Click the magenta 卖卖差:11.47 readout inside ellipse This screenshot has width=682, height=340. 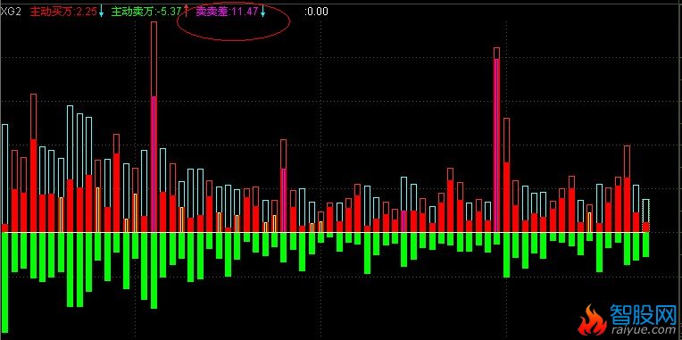pos(227,12)
